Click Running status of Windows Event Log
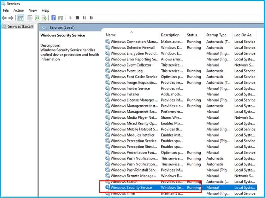265x198 pixels. pos(194,71)
